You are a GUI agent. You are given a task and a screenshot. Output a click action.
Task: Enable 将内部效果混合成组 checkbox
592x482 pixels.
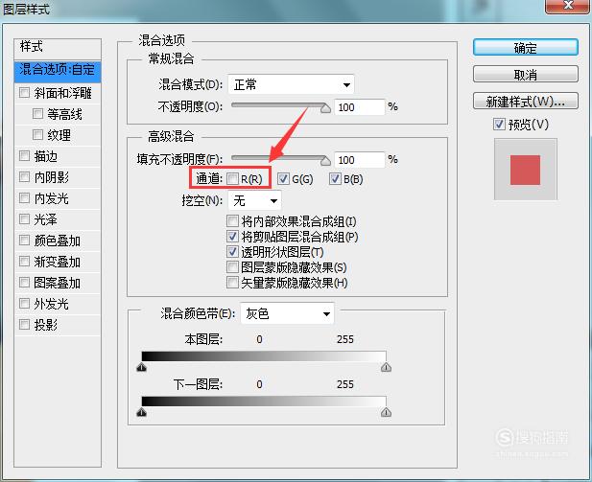[232, 221]
